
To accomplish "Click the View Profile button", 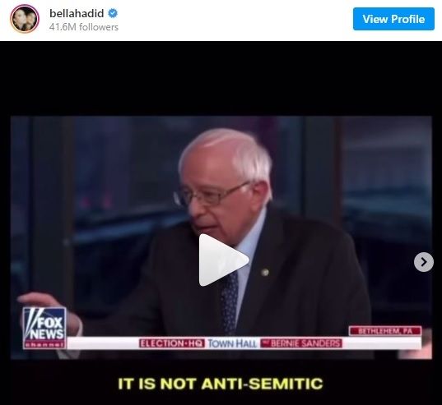I will coord(393,19).
